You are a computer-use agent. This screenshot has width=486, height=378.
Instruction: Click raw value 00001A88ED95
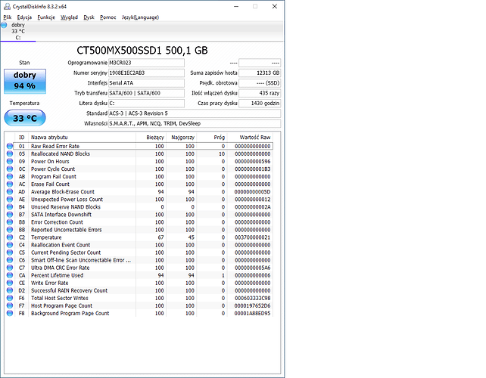(252, 313)
